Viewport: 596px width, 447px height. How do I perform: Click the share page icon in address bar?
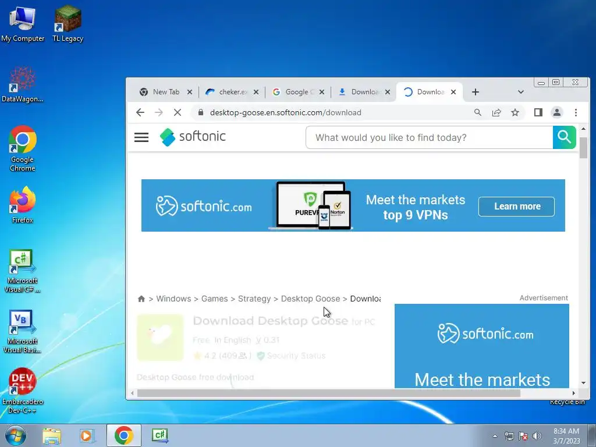click(496, 112)
